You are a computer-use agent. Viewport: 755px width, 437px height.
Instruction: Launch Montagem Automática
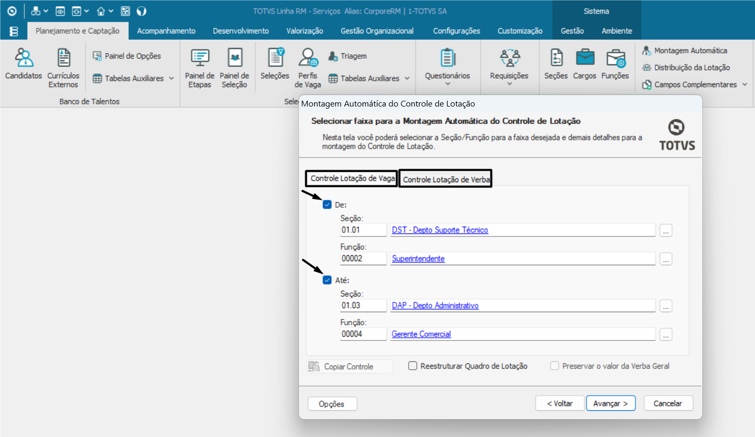tap(685, 51)
